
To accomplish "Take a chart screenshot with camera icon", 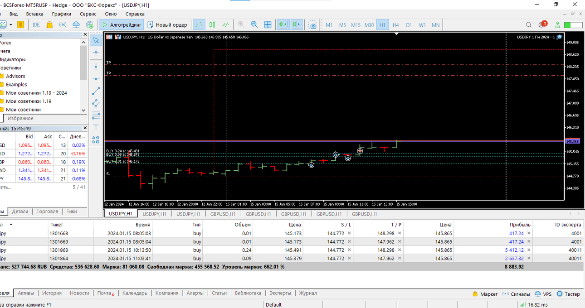I will (x=313, y=24).
